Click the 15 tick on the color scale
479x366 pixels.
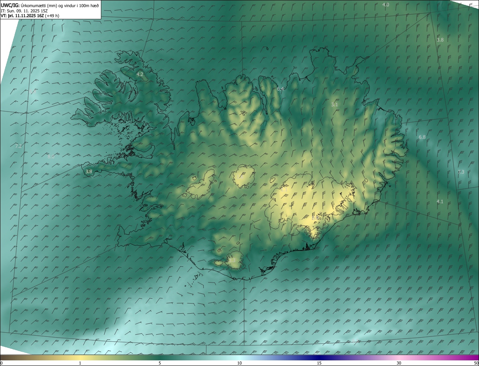pyautogui.click(x=319, y=363)
